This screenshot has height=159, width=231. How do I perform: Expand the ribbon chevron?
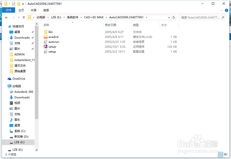(x=221, y=10)
